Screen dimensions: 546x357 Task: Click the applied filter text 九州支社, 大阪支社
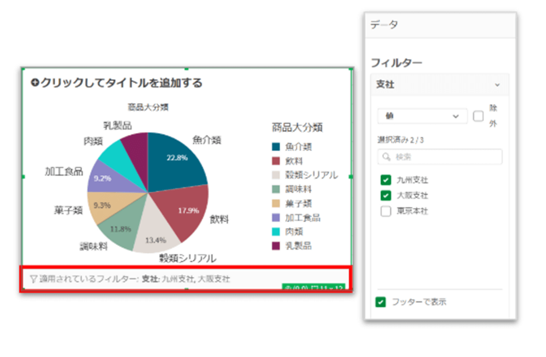tap(195, 279)
